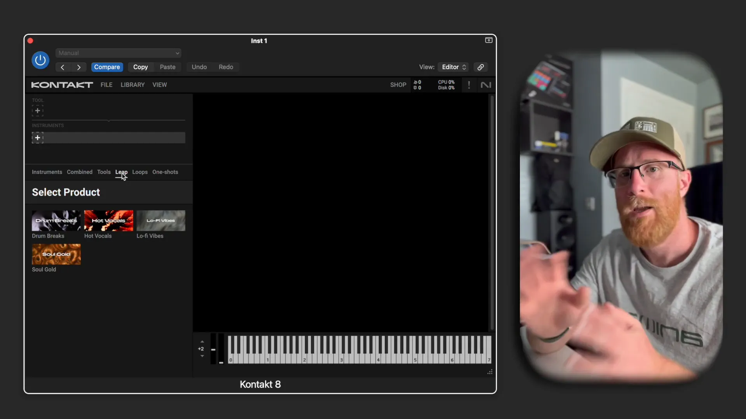Click the window expand icon next to the Inst 1 title

pyautogui.click(x=489, y=40)
